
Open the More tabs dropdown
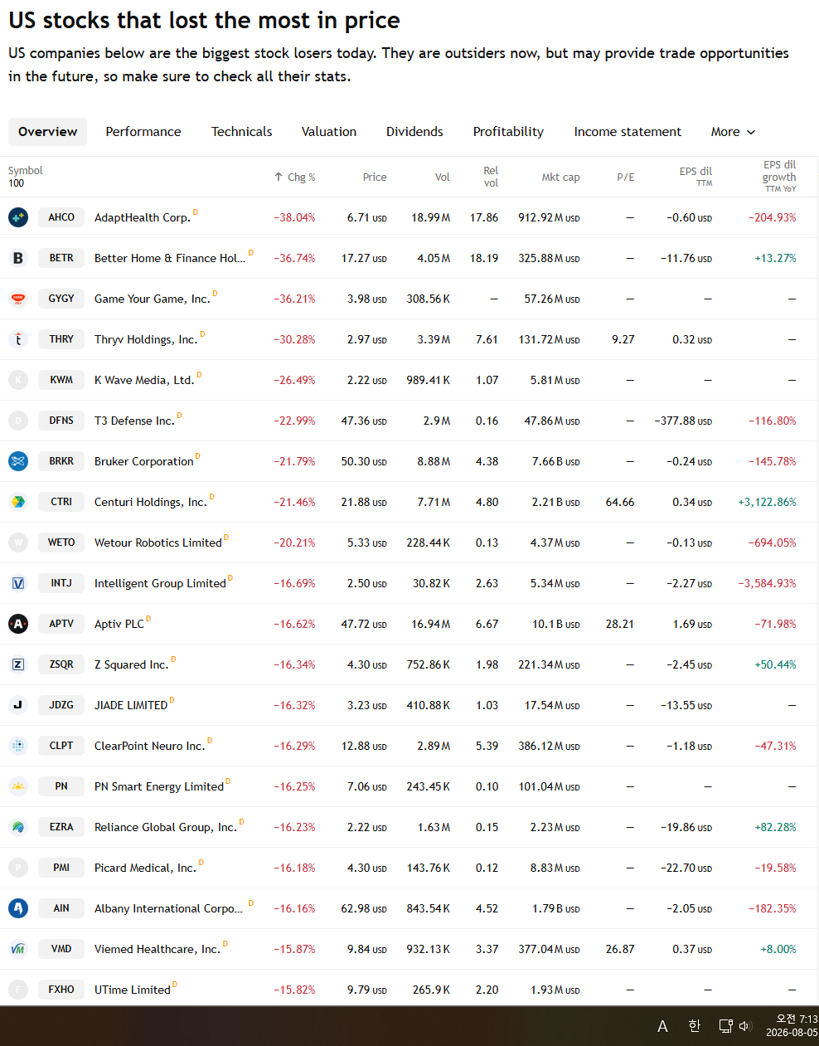pos(734,132)
